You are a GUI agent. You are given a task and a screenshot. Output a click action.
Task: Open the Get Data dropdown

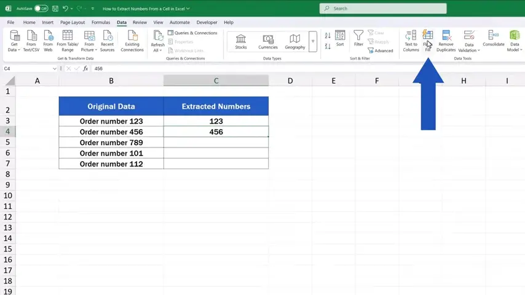(14, 41)
